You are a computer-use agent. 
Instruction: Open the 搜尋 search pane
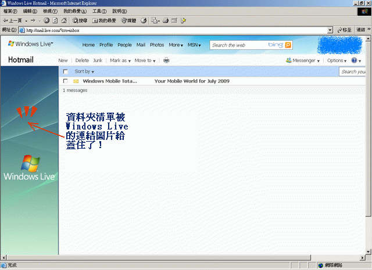click(x=80, y=21)
